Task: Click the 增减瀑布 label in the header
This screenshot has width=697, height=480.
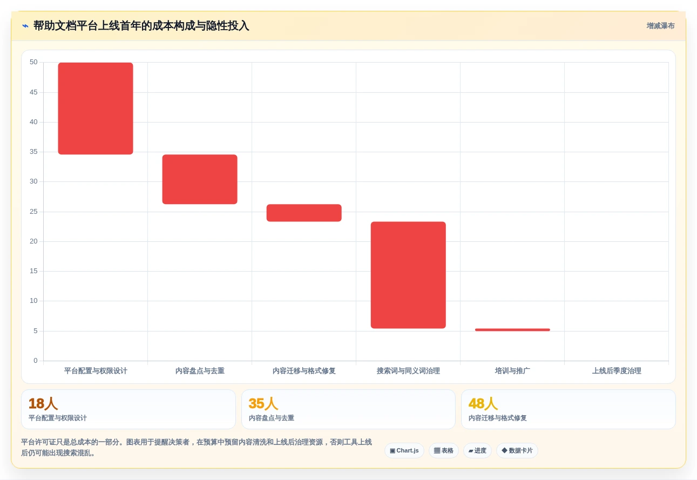Action: pyautogui.click(x=660, y=26)
